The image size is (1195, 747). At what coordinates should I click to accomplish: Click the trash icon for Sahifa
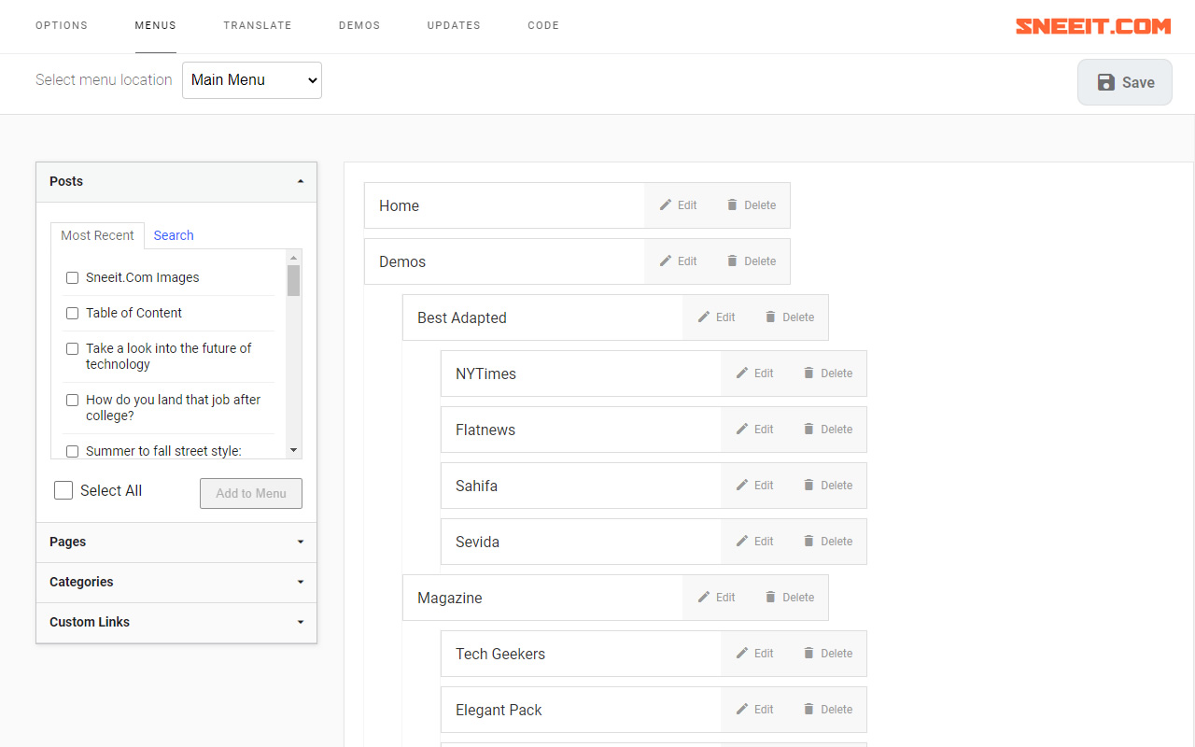tap(808, 486)
